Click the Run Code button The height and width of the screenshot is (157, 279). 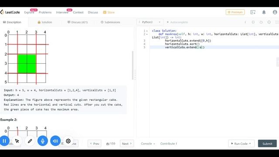241,143
